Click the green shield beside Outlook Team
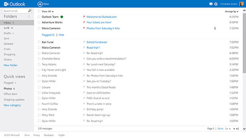The width and height of the screenshot is (246, 138). [x=62, y=17]
